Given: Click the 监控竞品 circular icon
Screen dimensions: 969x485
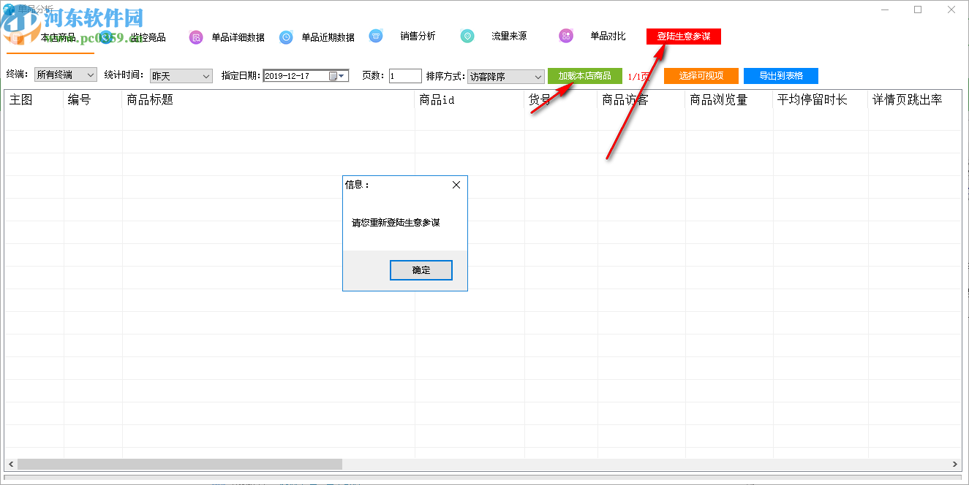Looking at the screenshot, I should tap(105, 37).
